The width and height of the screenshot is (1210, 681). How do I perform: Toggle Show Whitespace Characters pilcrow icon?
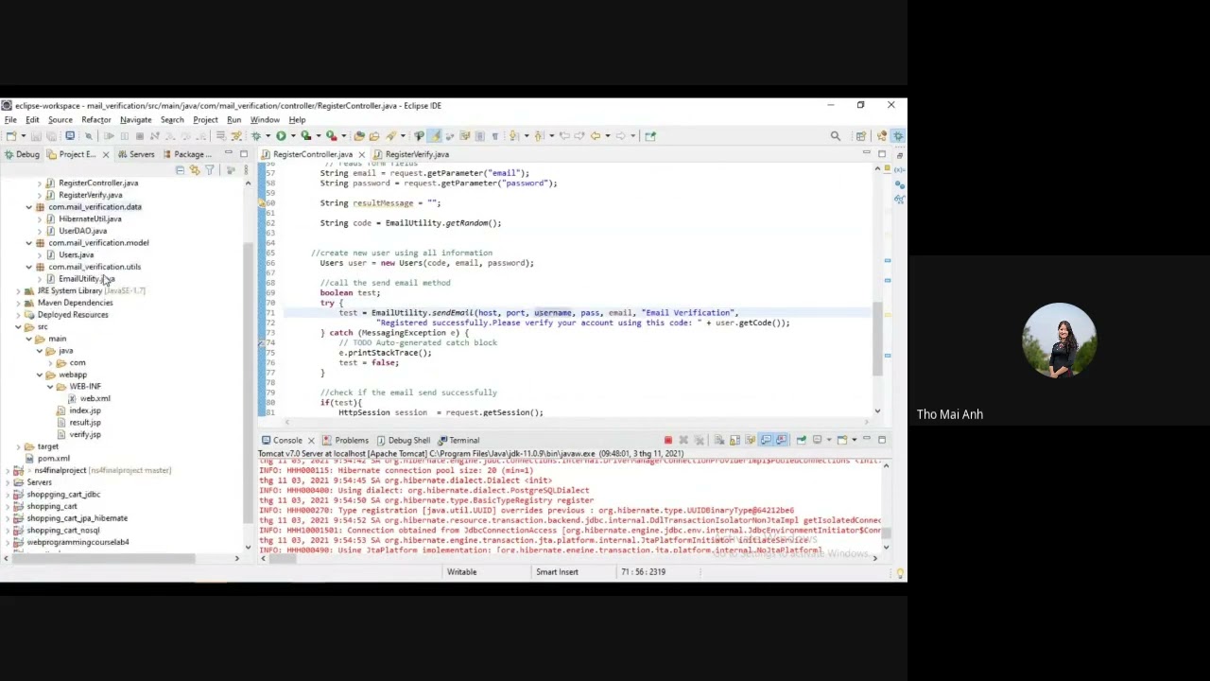[x=495, y=135]
